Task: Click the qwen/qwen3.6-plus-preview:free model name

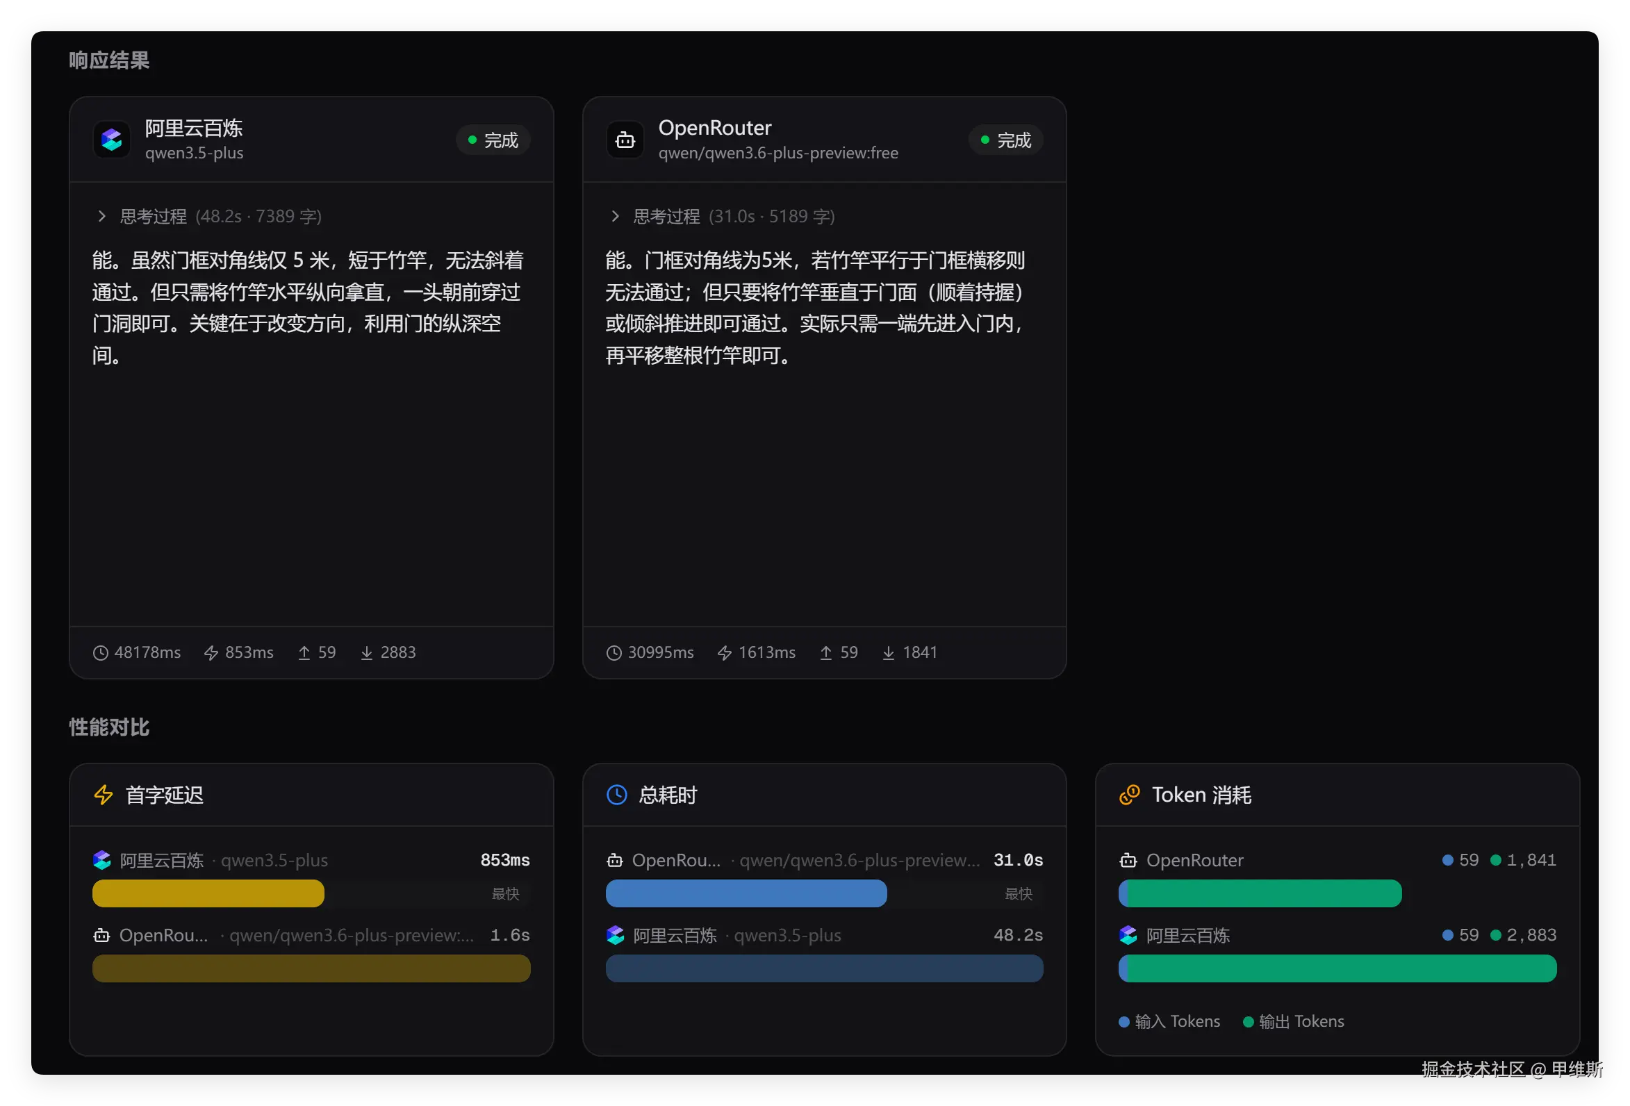Action: coord(777,153)
